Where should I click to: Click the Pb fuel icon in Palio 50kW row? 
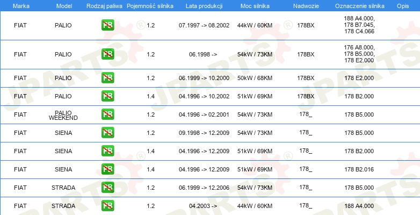107,78
